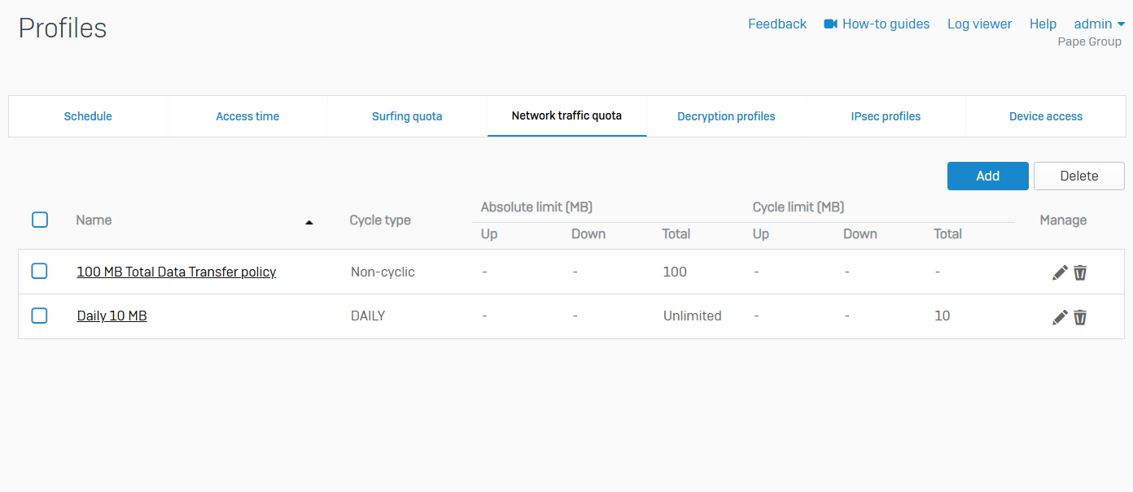Click pencil icon for Daily 10 MB
This screenshot has width=1133, height=492.
point(1060,317)
